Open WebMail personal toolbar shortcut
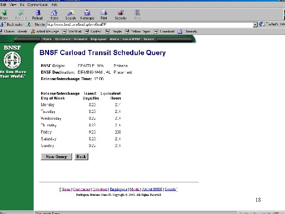 pyautogui.click(x=72, y=31)
